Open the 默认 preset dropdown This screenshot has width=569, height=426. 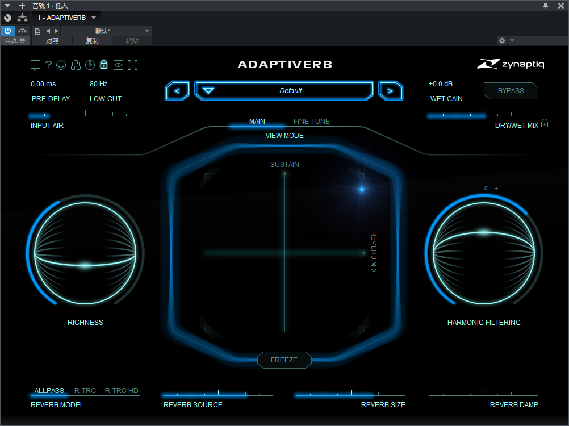pyautogui.click(x=106, y=31)
